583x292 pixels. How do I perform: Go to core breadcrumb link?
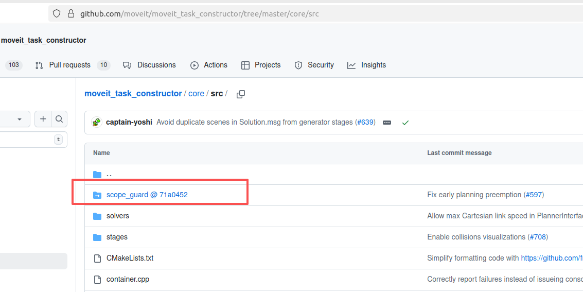[197, 94]
